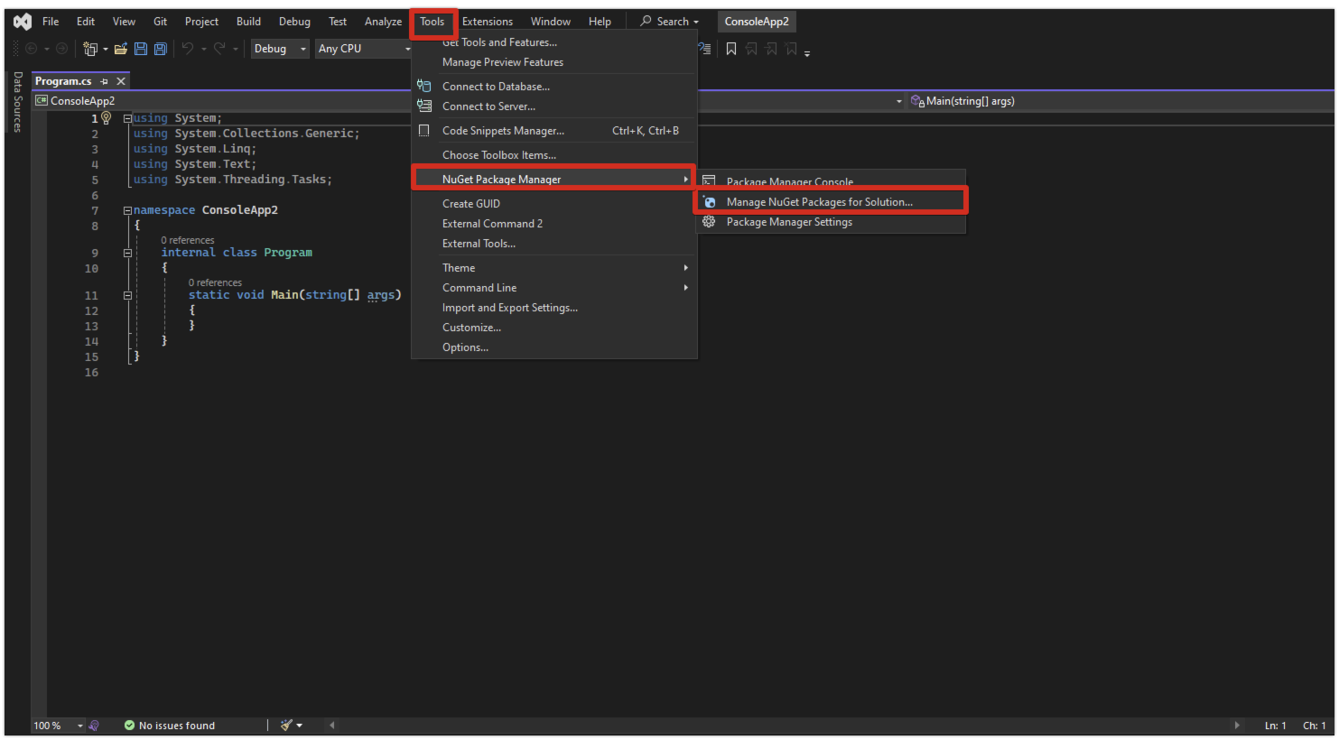
Task: Switch to the Program.cs tab
Action: coord(63,80)
